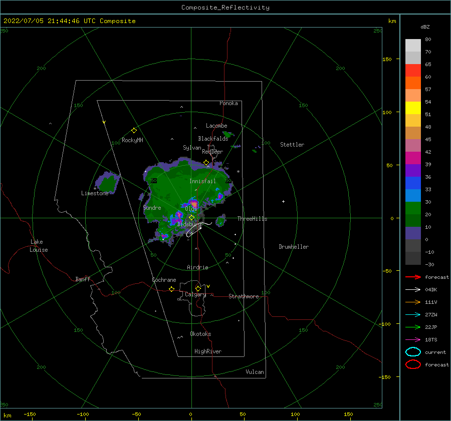Click the Airdrie label
451x421 pixels.
[197, 267]
